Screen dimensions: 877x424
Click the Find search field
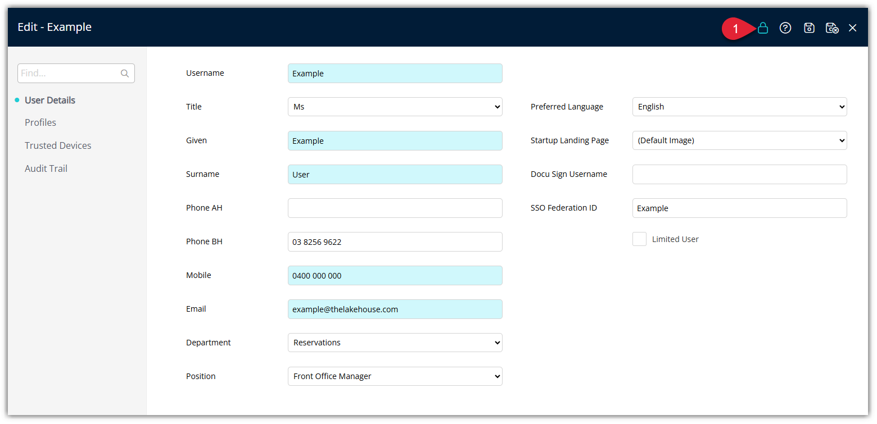coord(76,74)
